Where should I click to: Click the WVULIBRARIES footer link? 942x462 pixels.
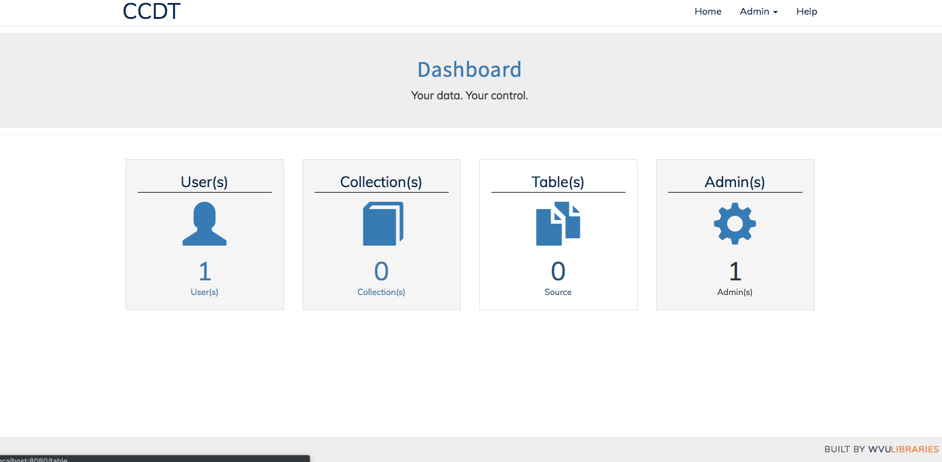(x=902, y=449)
